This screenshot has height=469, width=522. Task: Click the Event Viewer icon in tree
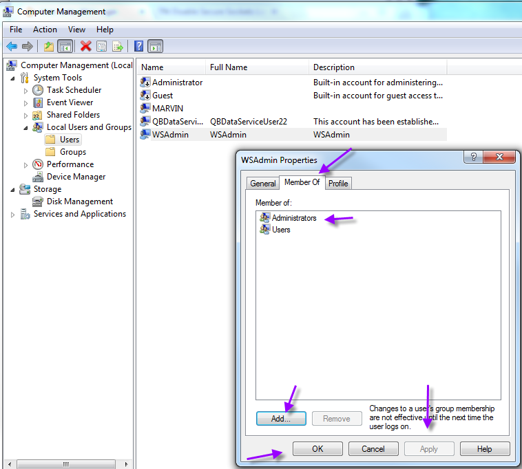38,102
